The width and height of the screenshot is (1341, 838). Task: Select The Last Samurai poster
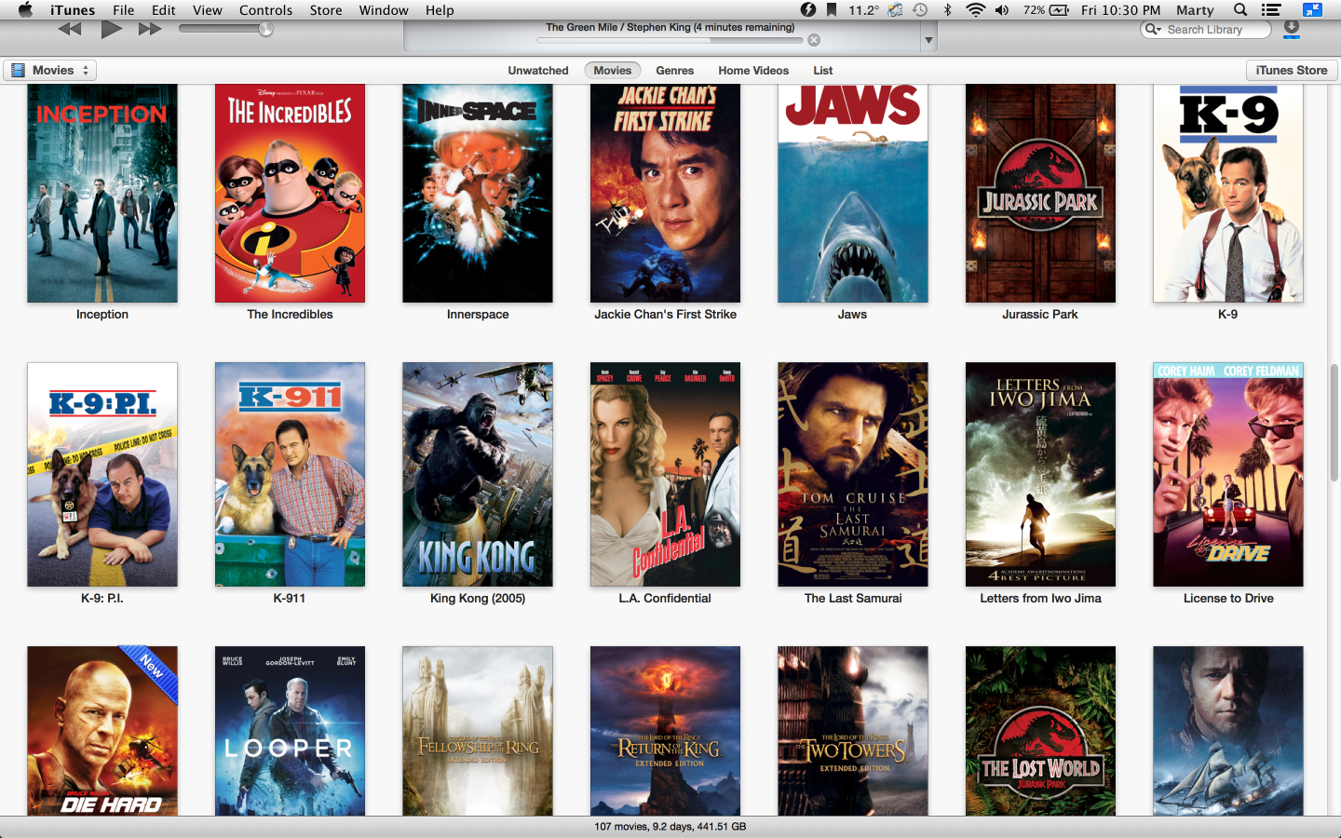click(853, 474)
